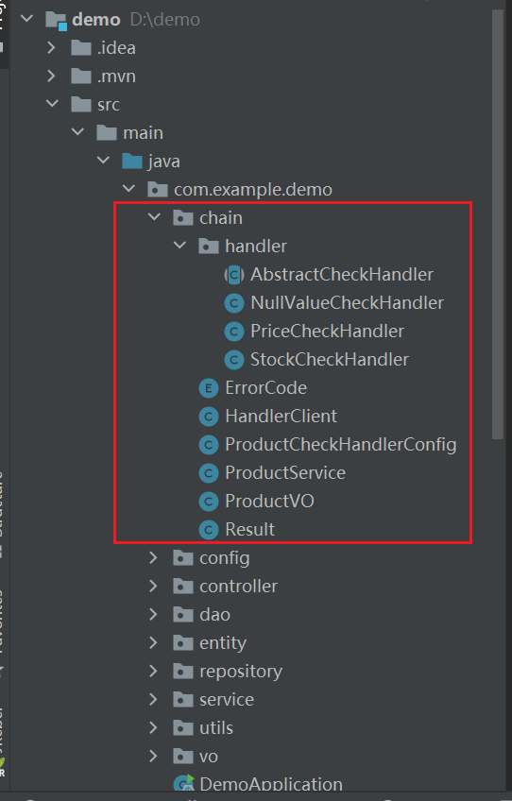Select the DemoApplication class name

coord(271,784)
